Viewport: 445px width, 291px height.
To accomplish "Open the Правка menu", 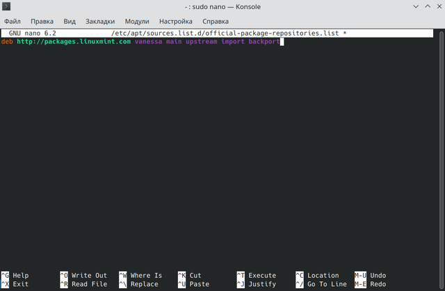I will coord(42,22).
